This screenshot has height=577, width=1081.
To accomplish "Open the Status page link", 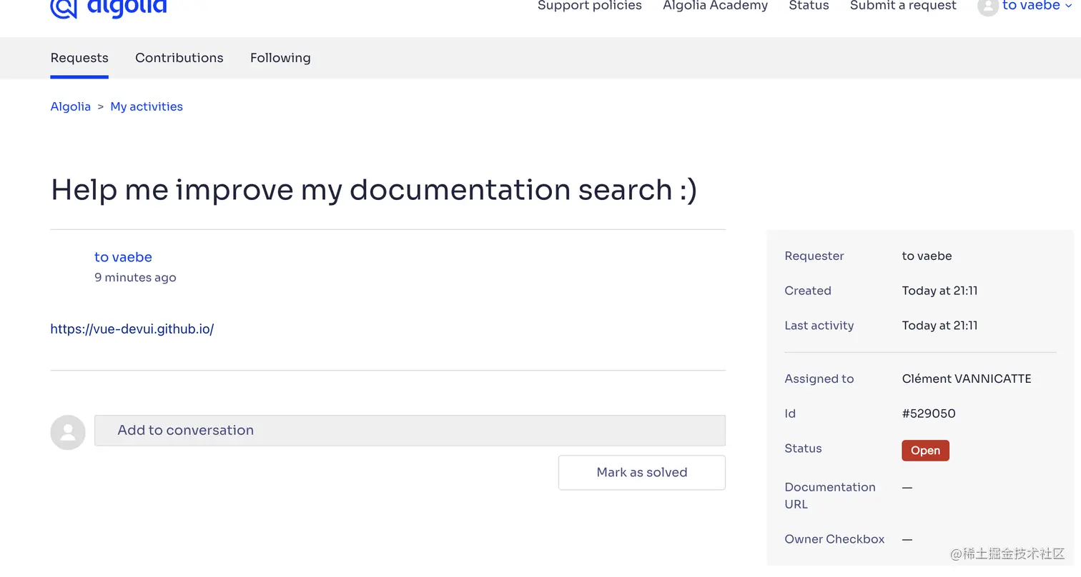I will 809,6.
